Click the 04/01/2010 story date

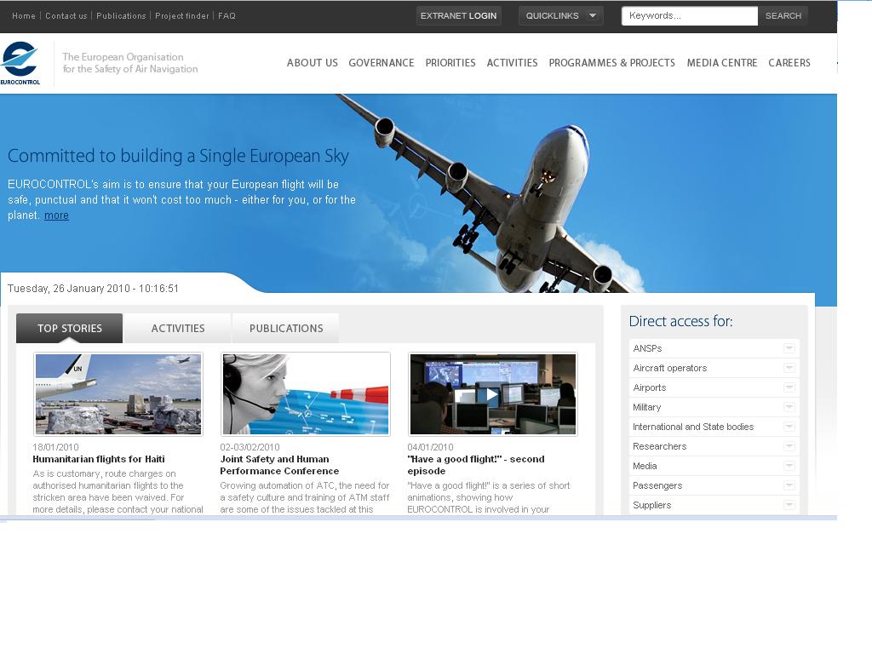click(x=430, y=447)
